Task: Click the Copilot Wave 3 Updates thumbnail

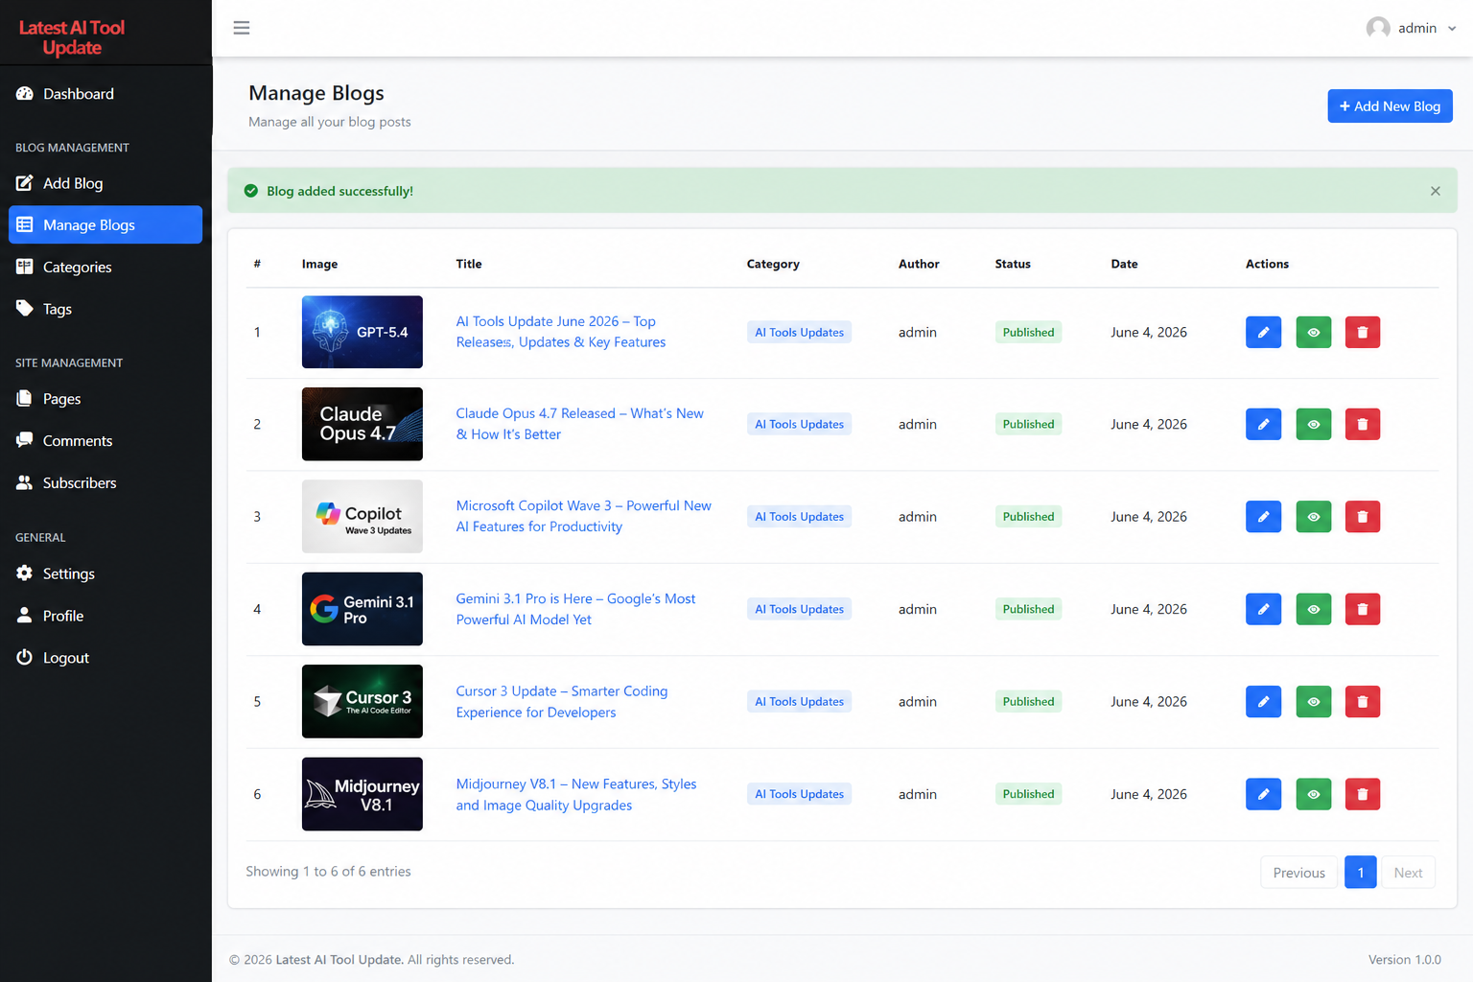Action: pyautogui.click(x=362, y=517)
